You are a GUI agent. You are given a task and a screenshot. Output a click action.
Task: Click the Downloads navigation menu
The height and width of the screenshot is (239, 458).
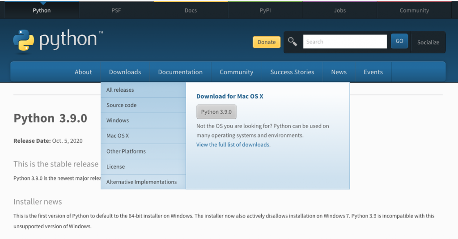[125, 72]
